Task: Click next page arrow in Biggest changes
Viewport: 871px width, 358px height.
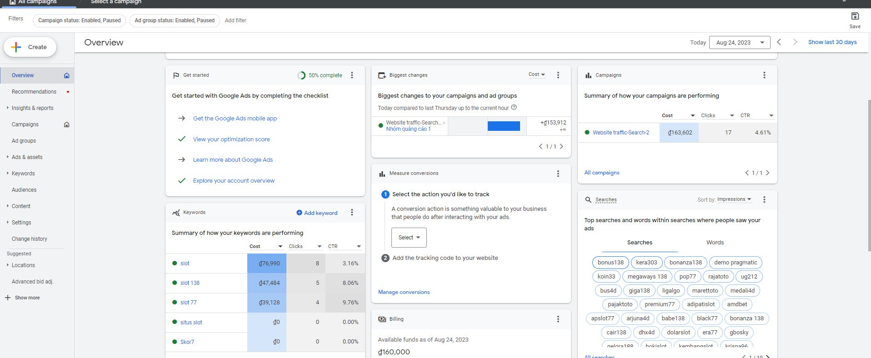Action: coord(561,146)
